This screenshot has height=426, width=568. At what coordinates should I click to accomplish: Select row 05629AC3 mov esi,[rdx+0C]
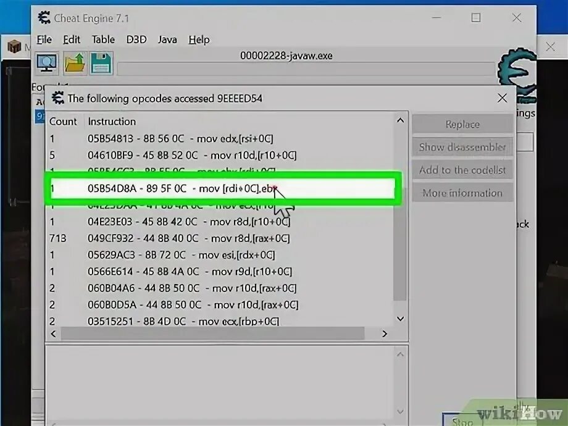[x=220, y=255]
